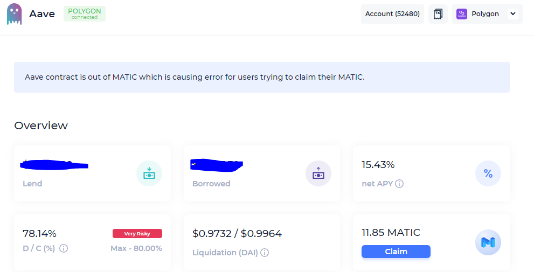Image resolution: width=534 pixels, height=272 pixels.
Task: Select the Overview section heading
Action: (x=41, y=125)
